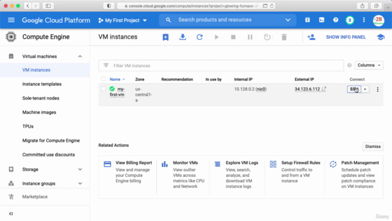The height and width of the screenshot is (221, 392).
Task: Collapse the Virtual machines section
Action: (x=80, y=56)
